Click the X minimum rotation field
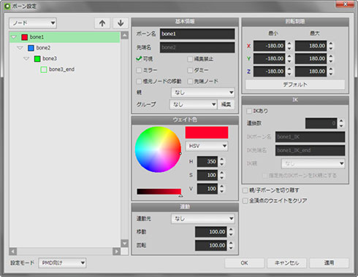This screenshot has height=277, width=358. (x=270, y=46)
